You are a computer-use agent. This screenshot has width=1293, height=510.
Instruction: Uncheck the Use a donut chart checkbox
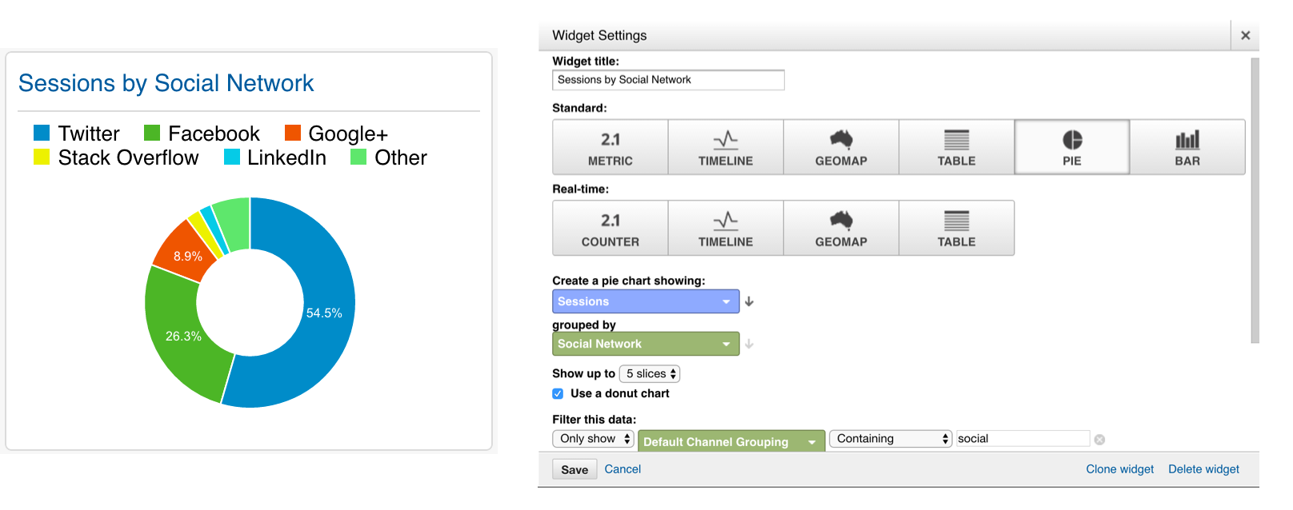[x=558, y=393]
